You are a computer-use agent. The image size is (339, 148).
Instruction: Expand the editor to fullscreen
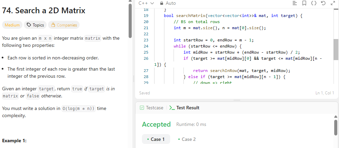(x=333, y=3)
